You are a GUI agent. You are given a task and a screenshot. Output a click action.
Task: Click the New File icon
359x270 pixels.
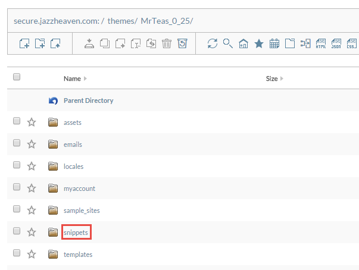[x=24, y=43]
